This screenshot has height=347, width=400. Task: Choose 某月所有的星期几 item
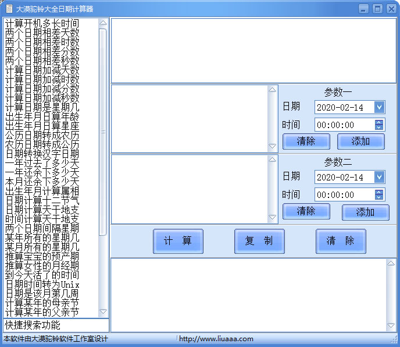click(x=42, y=247)
